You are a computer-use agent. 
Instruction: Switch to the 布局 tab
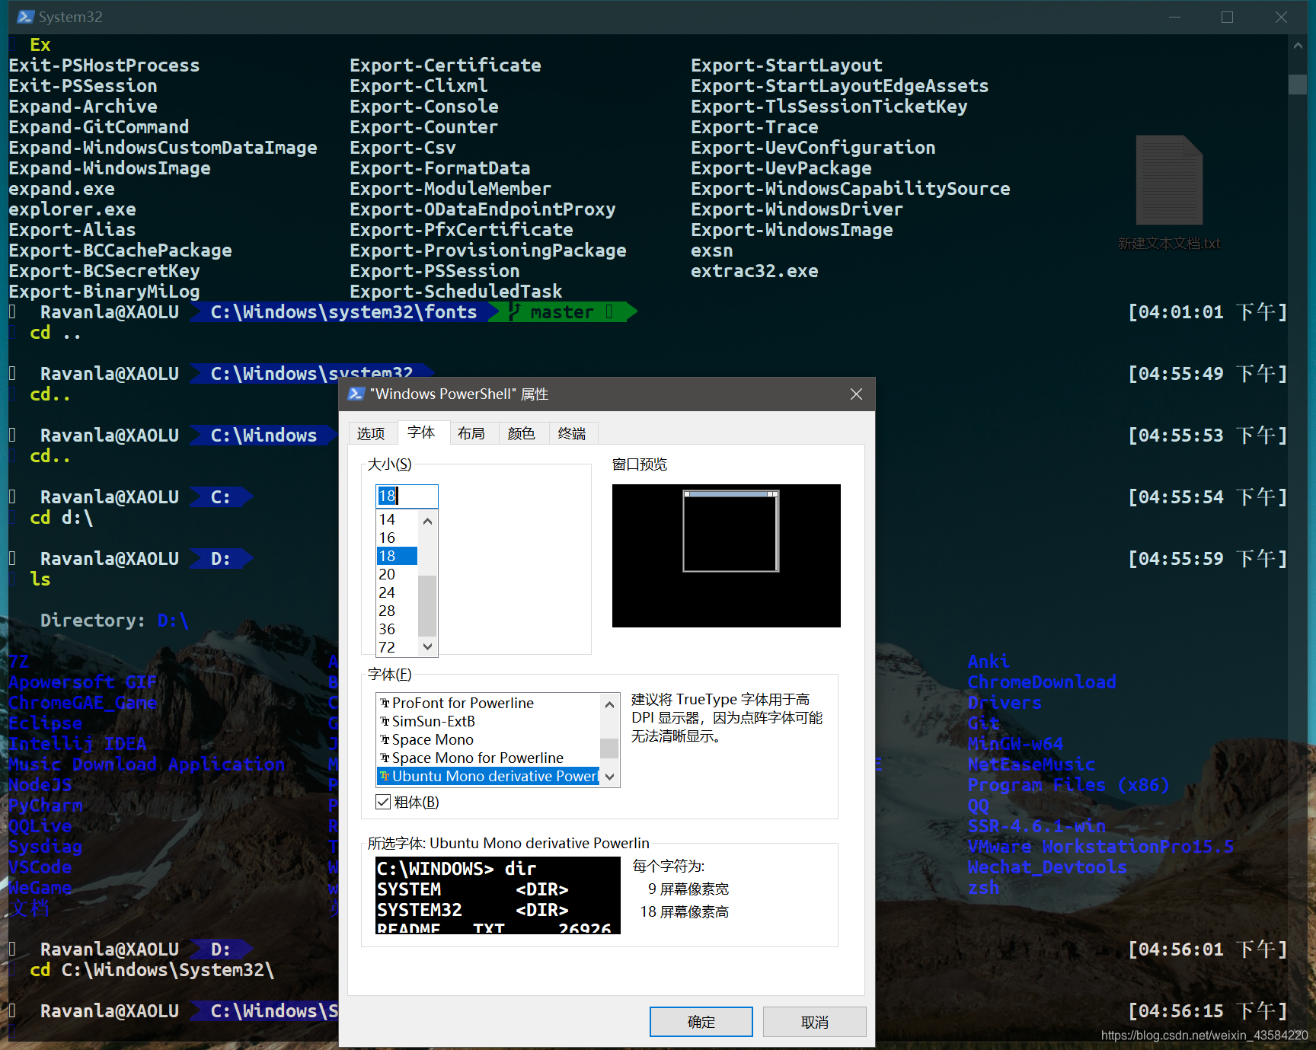click(471, 433)
